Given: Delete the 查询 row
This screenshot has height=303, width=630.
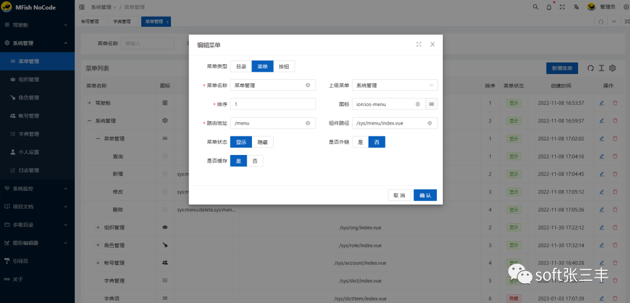Looking at the screenshot, I should pyautogui.click(x=615, y=156).
